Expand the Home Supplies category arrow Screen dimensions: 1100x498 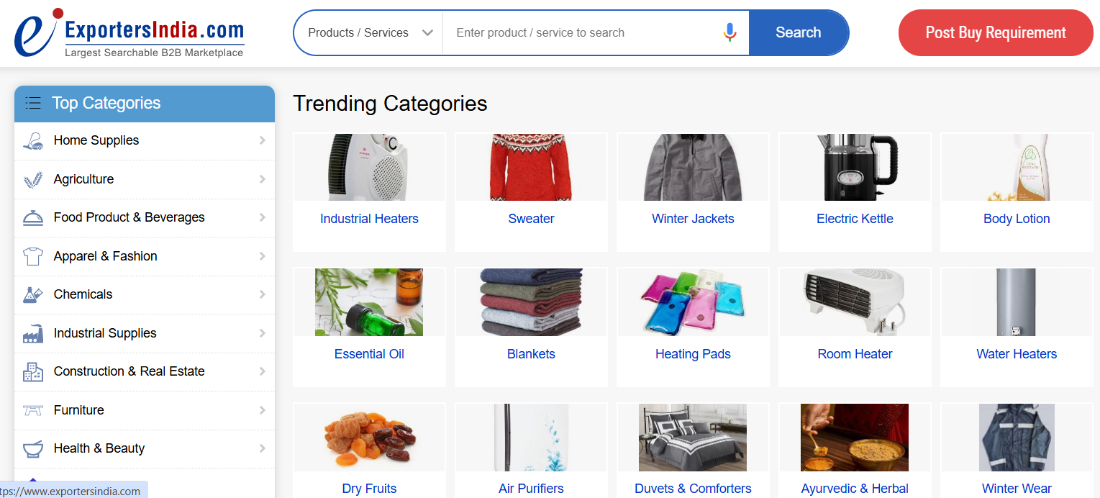[x=263, y=140]
